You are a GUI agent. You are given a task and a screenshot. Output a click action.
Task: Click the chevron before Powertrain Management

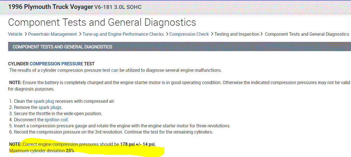pyautogui.click(x=25, y=34)
